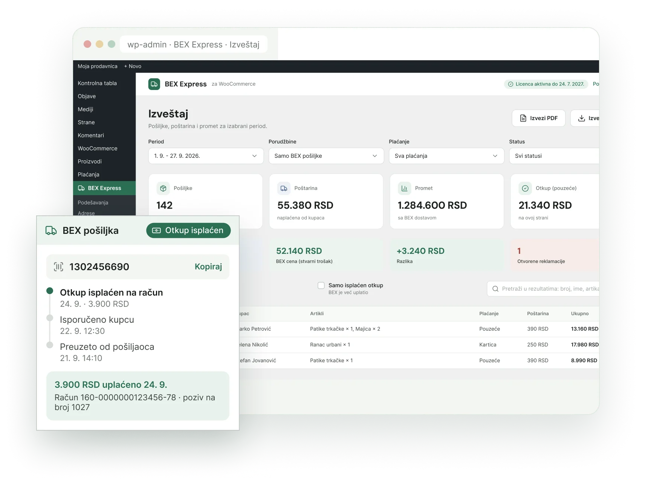This screenshot has height=482, width=645.
Task: Open WooCommerce in sidebar menu
Action: click(x=98, y=148)
